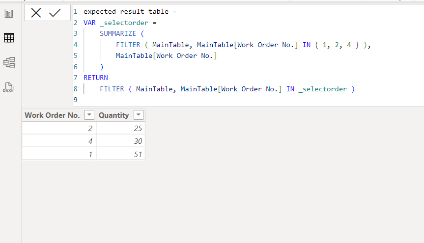Place cursor on the RETURN keyword
The width and height of the screenshot is (424, 243).
pos(96,78)
